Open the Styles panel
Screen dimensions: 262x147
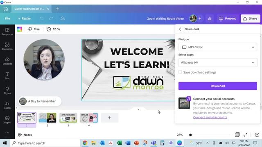(x=7, y=91)
